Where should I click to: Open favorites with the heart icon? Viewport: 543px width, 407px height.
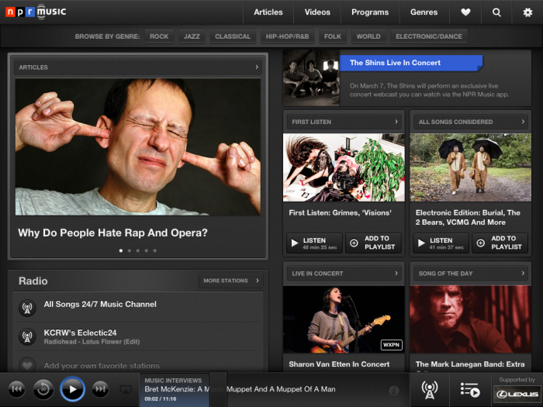tap(465, 12)
